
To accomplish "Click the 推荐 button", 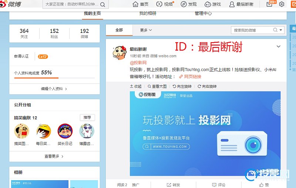I will 87,117.
